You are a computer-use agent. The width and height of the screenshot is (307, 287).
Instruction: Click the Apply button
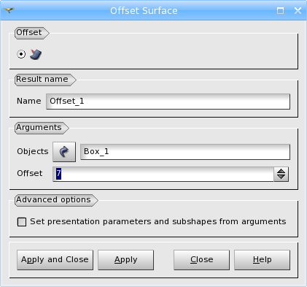click(x=125, y=260)
